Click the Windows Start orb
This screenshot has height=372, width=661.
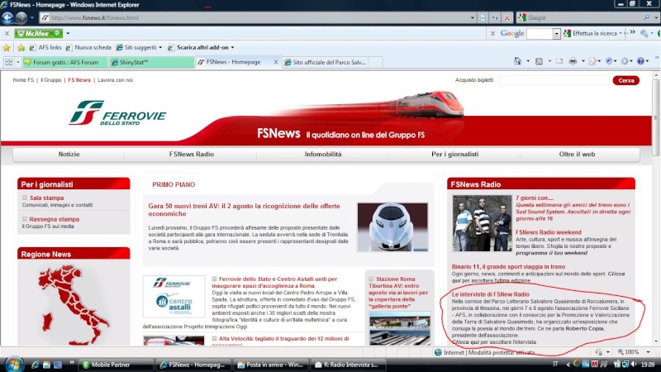click(x=13, y=365)
